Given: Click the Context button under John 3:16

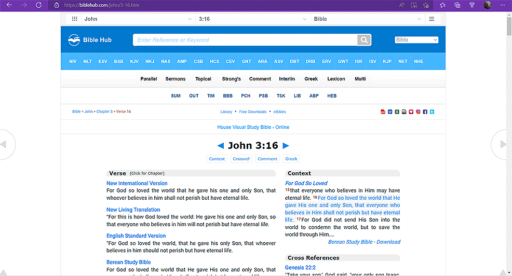Looking at the screenshot, I should pyautogui.click(x=217, y=159).
